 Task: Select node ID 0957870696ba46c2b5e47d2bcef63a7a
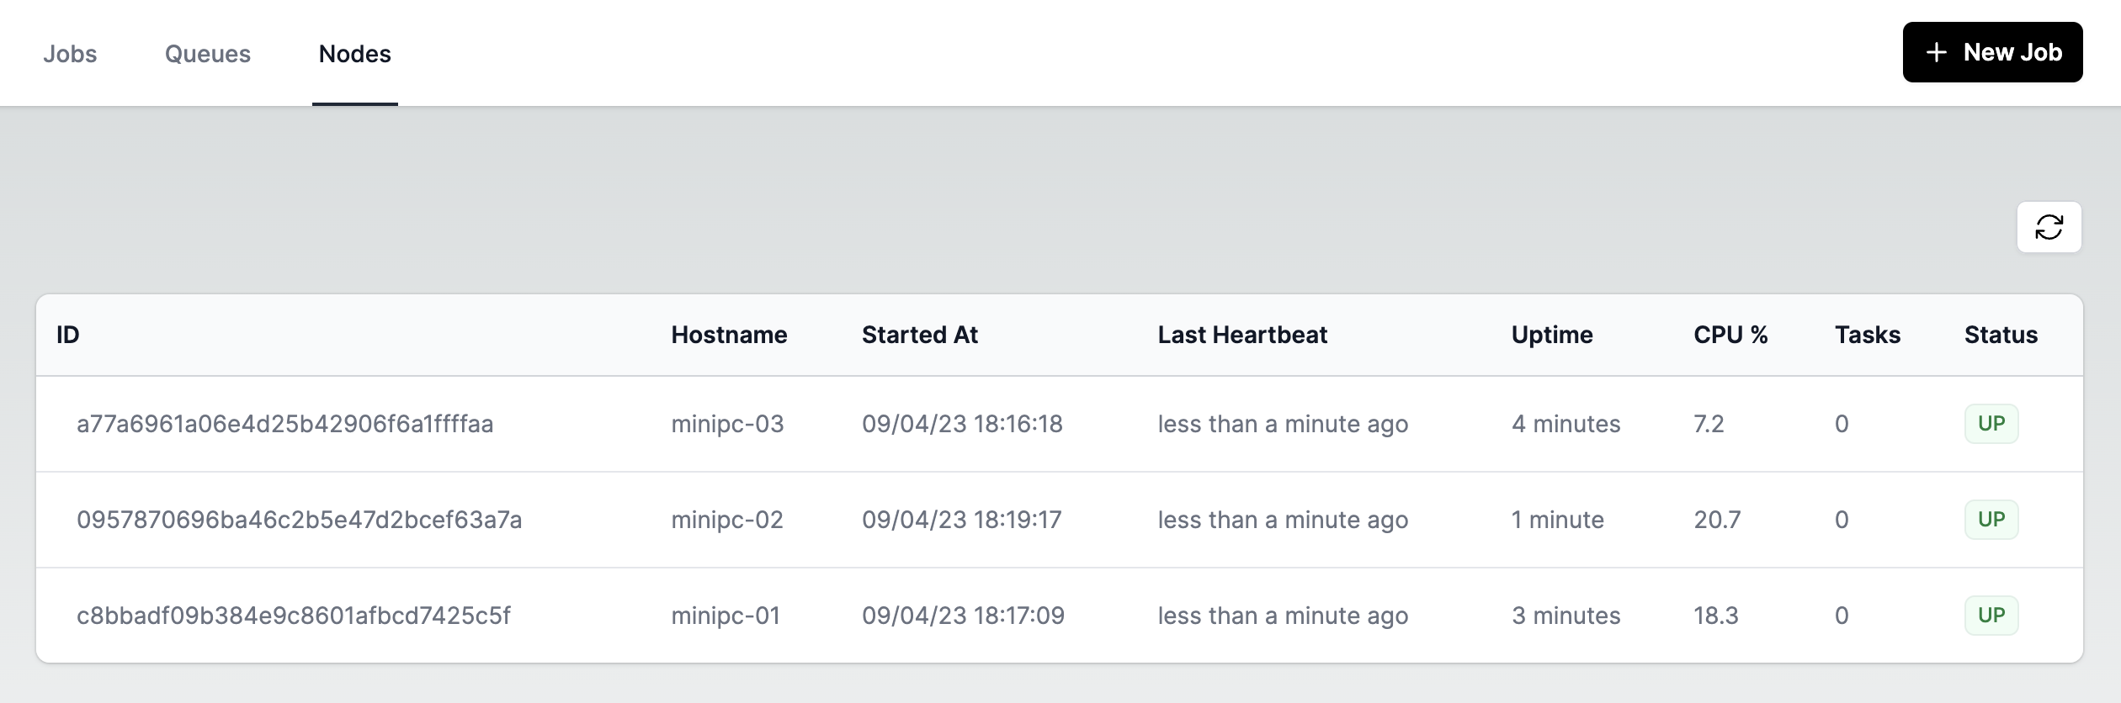coord(300,520)
